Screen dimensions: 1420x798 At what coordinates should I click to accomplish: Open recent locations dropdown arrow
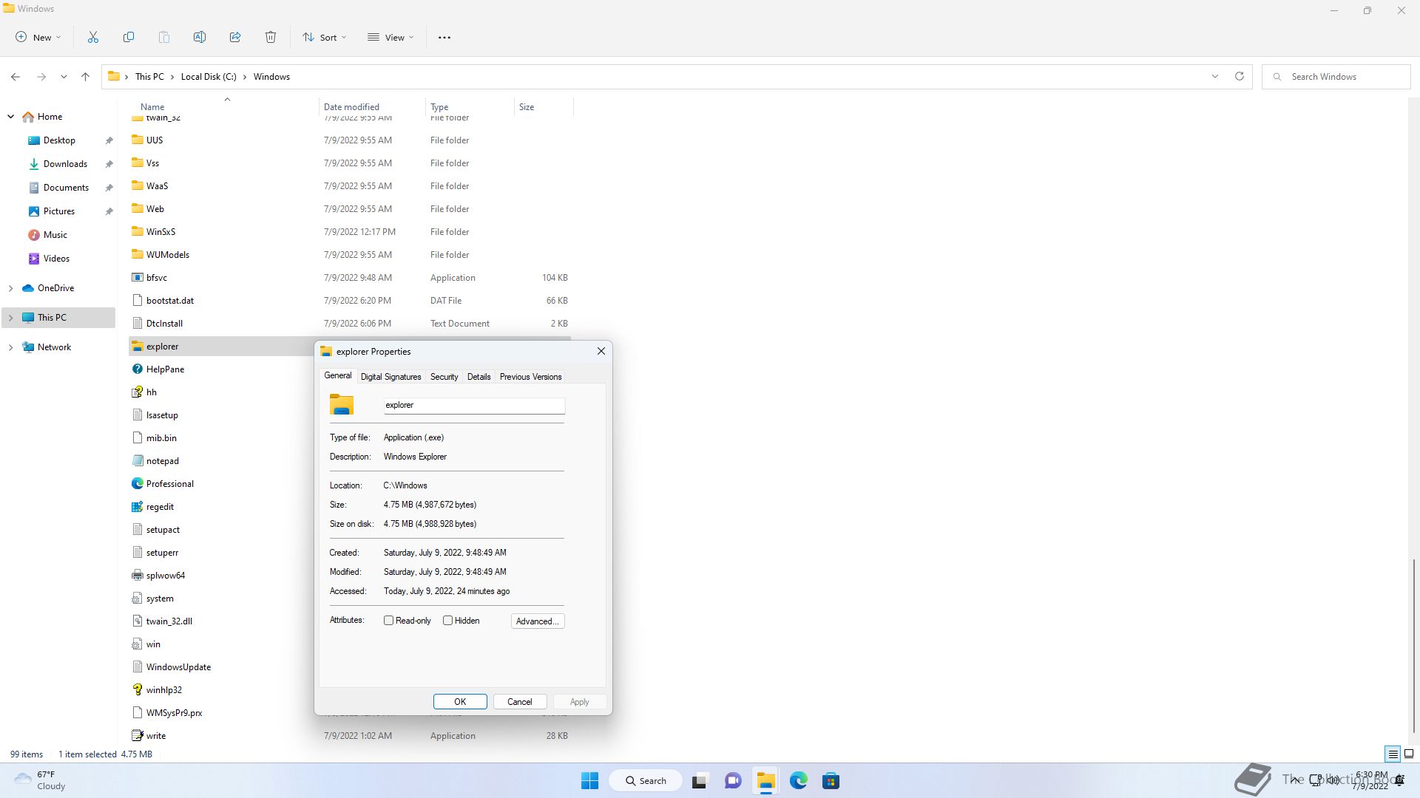pos(64,77)
